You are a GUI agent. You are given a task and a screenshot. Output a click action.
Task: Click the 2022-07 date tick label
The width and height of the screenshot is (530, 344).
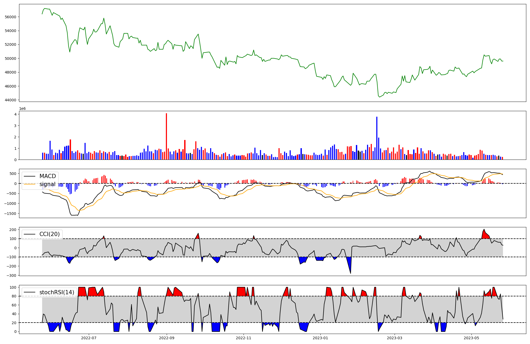(x=89, y=338)
